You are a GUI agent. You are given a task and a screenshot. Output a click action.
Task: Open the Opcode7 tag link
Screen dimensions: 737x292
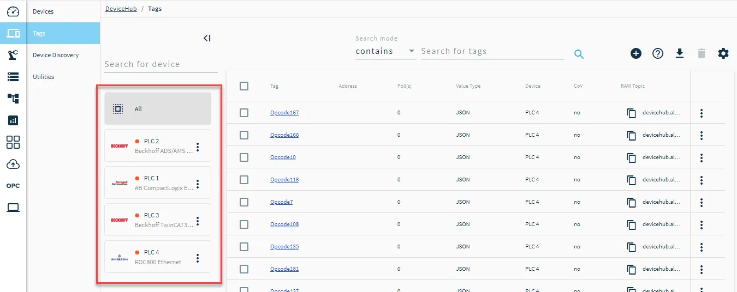click(x=281, y=202)
